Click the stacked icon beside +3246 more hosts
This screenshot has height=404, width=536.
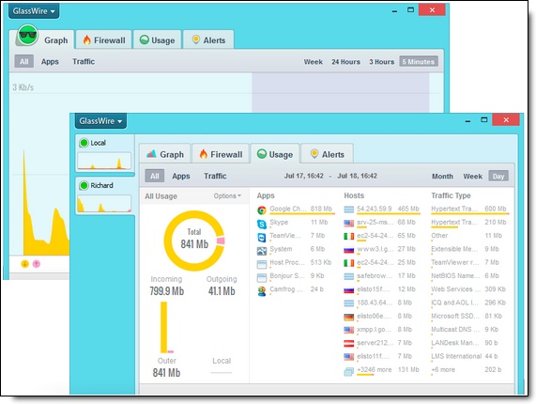(349, 371)
